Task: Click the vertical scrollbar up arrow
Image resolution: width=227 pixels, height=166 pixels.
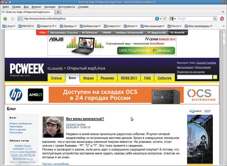Action: (x=224, y=32)
